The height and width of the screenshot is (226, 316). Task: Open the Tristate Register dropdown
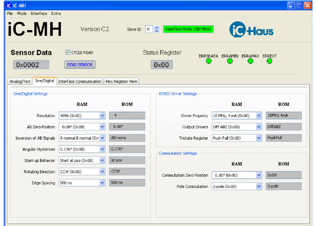[x=259, y=138]
